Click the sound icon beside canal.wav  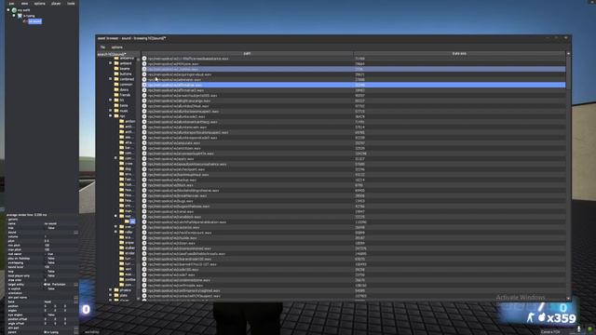click(144, 211)
